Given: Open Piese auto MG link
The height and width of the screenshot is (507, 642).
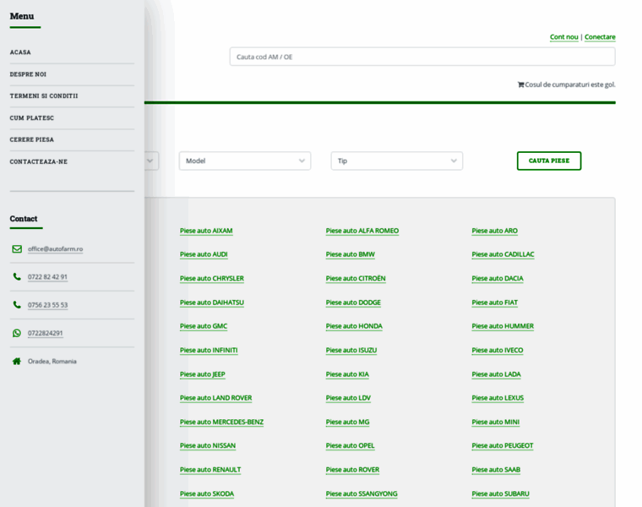Looking at the screenshot, I should pyautogui.click(x=348, y=422).
